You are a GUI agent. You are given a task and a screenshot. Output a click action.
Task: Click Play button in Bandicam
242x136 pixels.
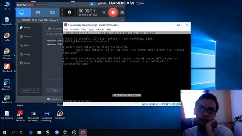click(54, 90)
